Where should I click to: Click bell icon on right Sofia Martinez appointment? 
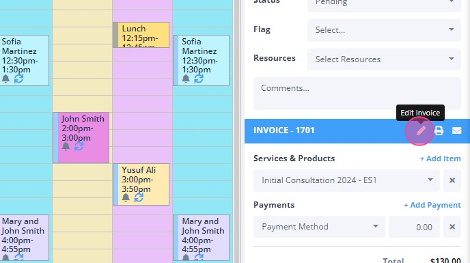(186, 79)
